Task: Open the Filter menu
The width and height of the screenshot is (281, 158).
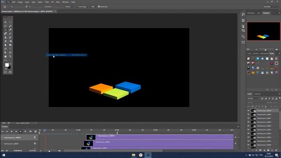Action: (x=47, y=2)
